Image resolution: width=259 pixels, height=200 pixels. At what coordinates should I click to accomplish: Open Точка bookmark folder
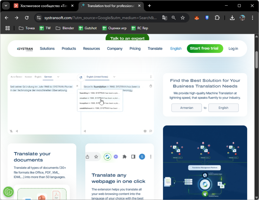click(27, 28)
